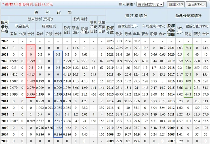Select the 81.4 payout ratio cell

(188, 88)
